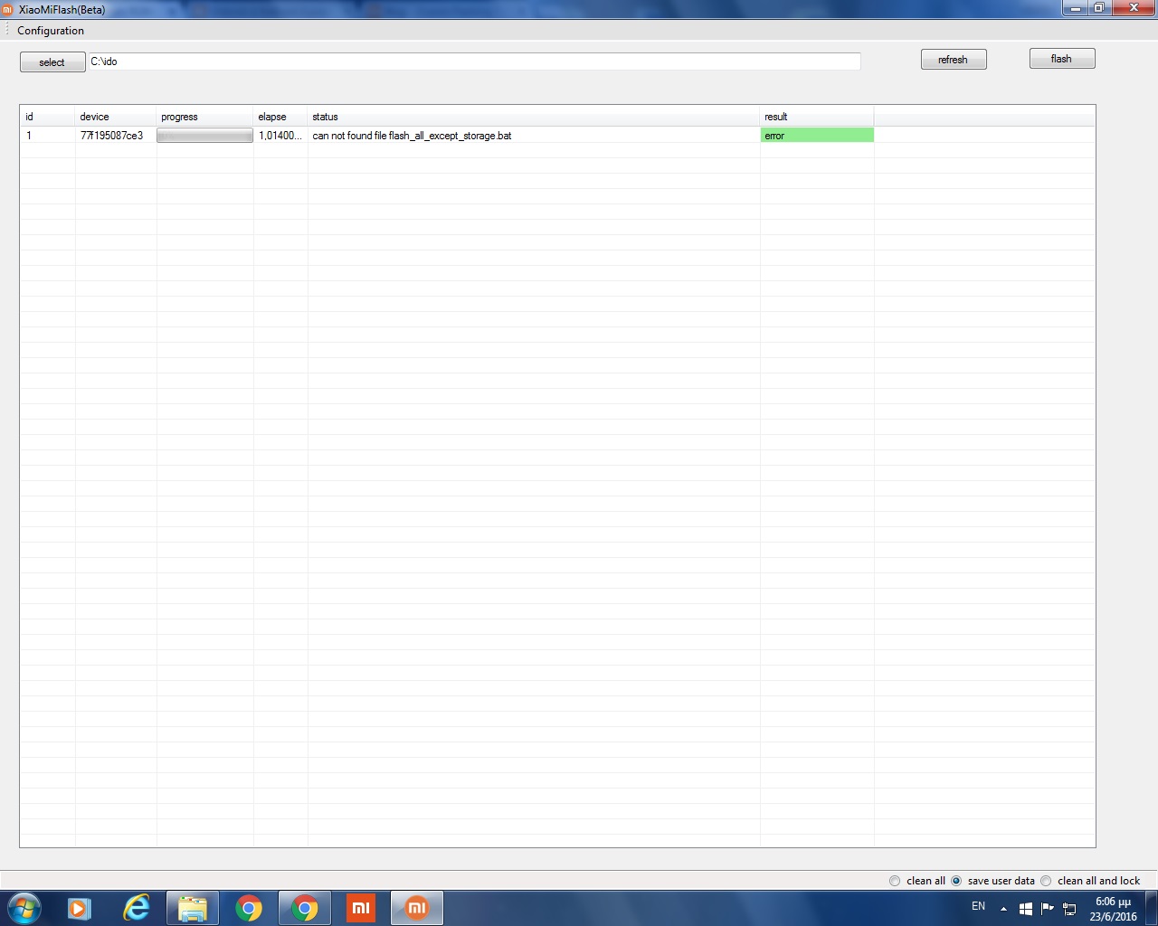Show hidden system tray icons arrow

point(1003,909)
